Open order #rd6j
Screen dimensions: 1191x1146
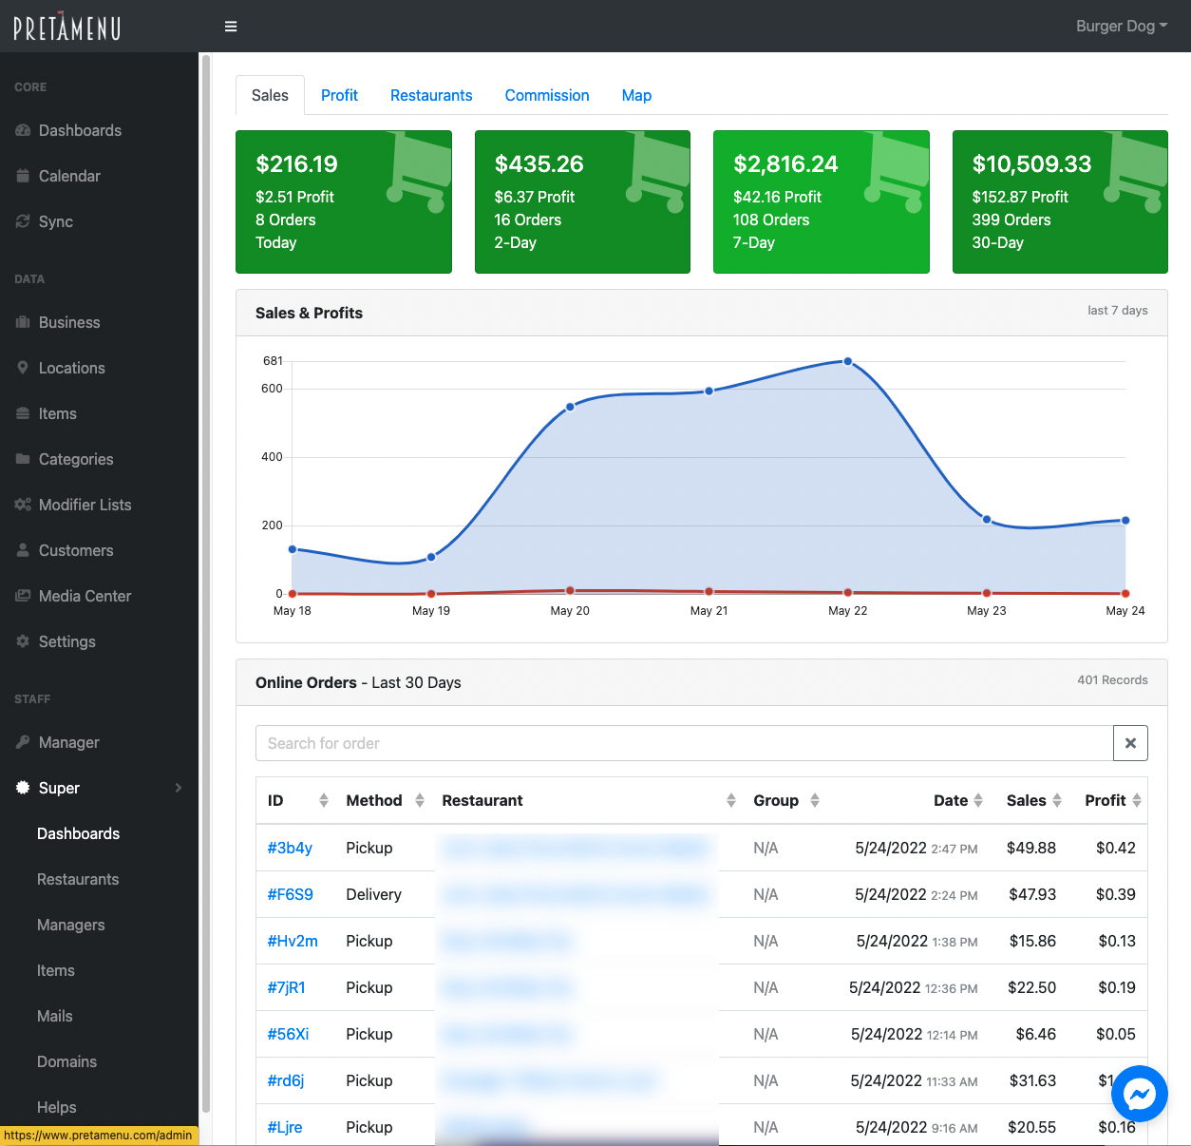(285, 1080)
